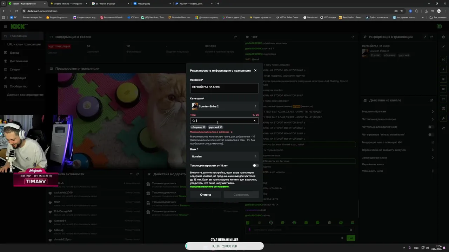The width and height of the screenshot is (449, 252).
Task: Open 'Доход' in the sidebar
Action: [x=14, y=53]
